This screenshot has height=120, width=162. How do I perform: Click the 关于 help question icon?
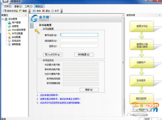(52, 11)
